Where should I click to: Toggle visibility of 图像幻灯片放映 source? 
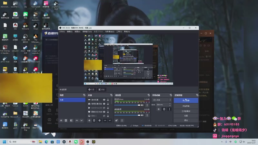104,112
